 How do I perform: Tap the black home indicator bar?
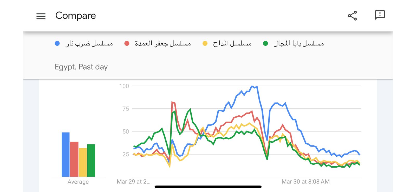coord(208,187)
